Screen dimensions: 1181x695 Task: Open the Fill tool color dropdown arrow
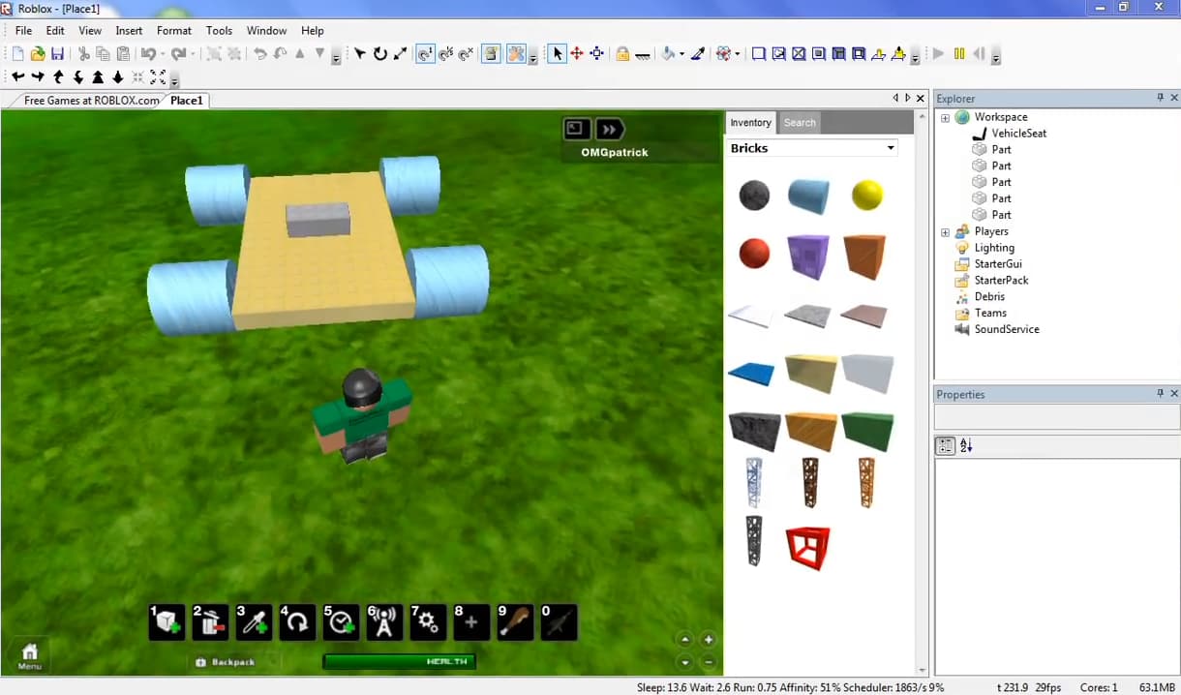click(x=681, y=54)
